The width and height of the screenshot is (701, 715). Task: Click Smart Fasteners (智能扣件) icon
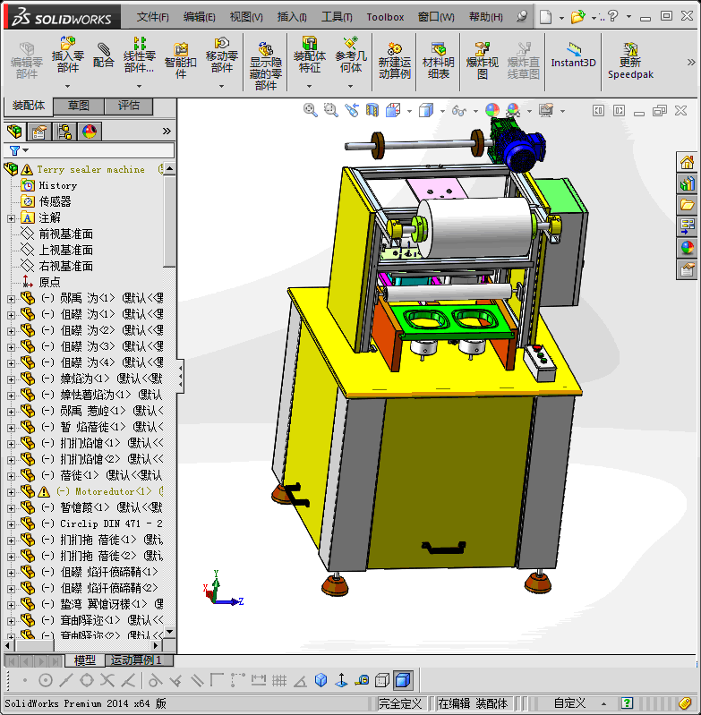pyautogui.click(x=181, y=60)
